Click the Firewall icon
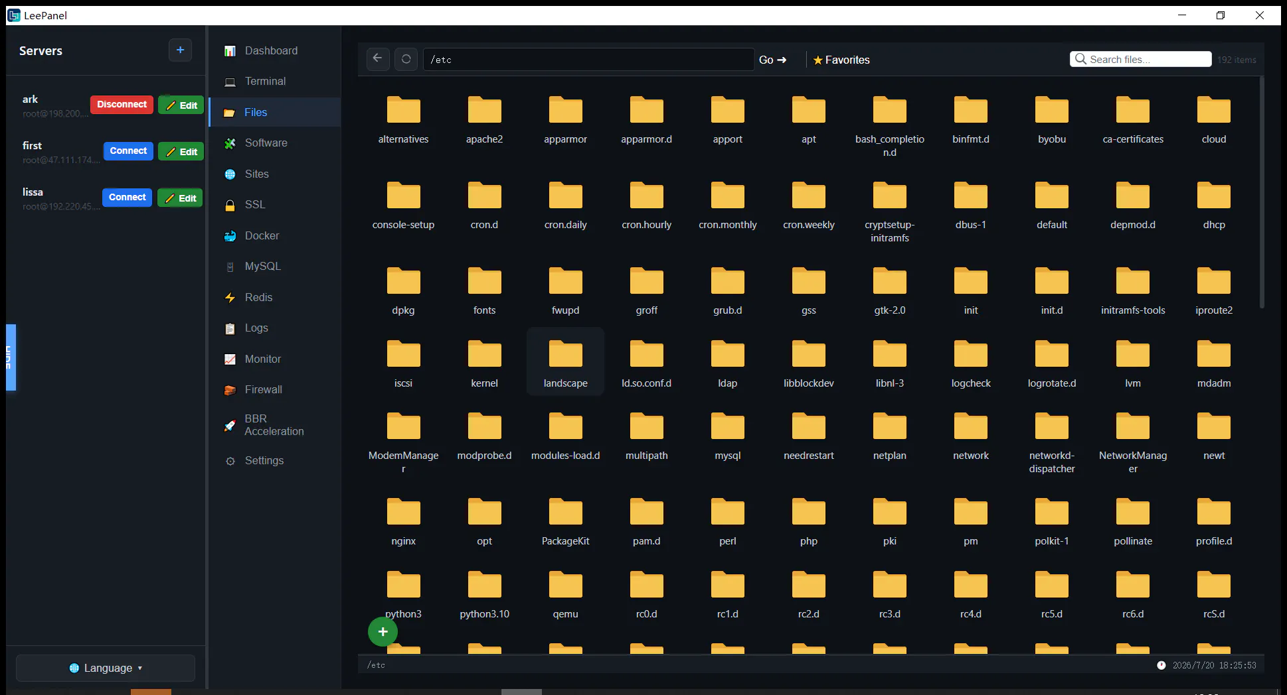Viewport: 1287px width, 695px height. tap(230, 390)
